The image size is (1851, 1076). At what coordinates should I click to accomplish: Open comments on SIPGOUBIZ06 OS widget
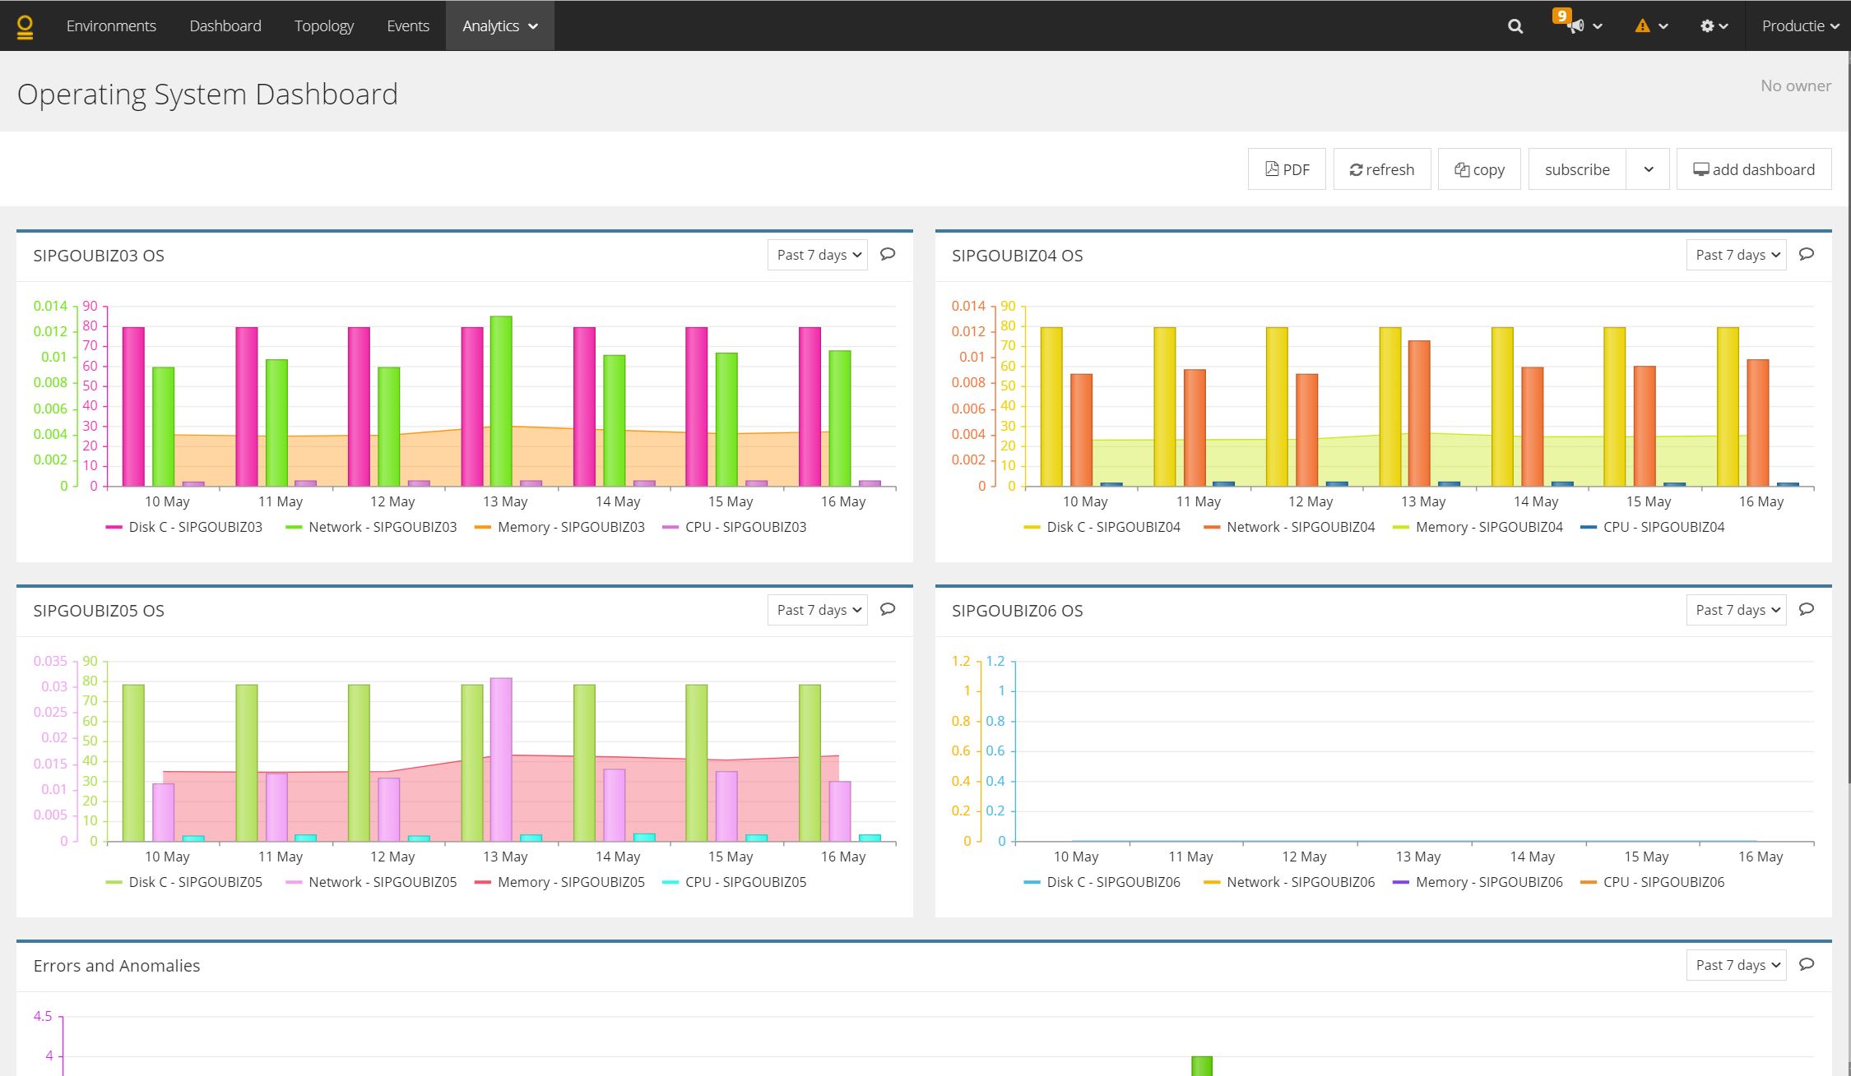(1806, 609)
